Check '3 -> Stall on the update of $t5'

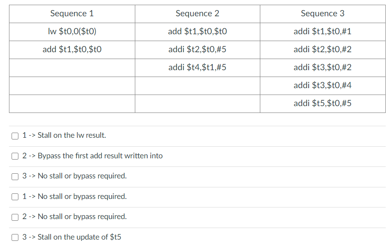coord(15,237)
